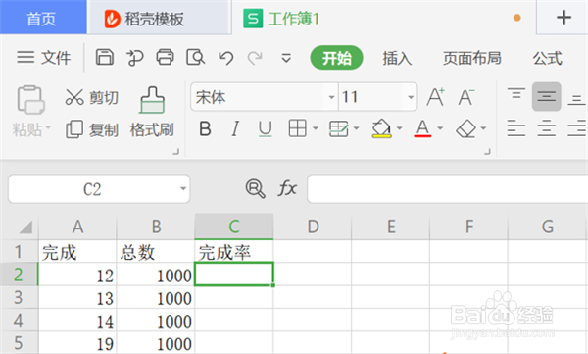Click the fx insert function icon

point(287,188)
